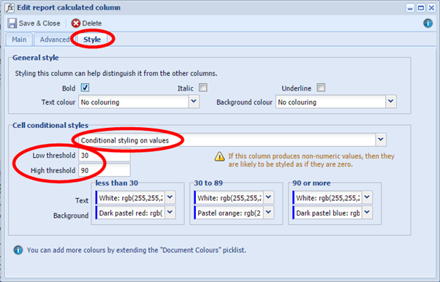
Task: Click the red Delete cross icon
Action: click(75, 23)
